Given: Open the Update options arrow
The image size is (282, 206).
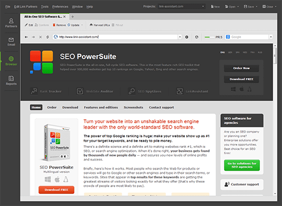Looking at the screenshot, I should 82,25.
